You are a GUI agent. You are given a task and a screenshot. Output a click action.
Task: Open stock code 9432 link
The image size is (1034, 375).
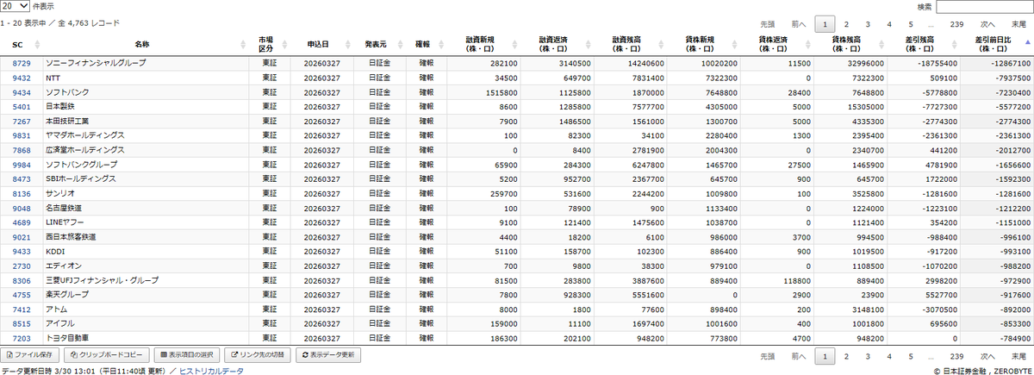pos(22,78)
